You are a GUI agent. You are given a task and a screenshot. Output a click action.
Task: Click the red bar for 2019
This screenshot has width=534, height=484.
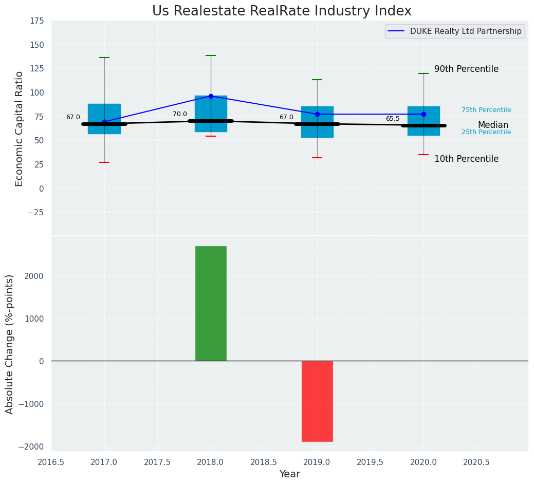[317, 401]
